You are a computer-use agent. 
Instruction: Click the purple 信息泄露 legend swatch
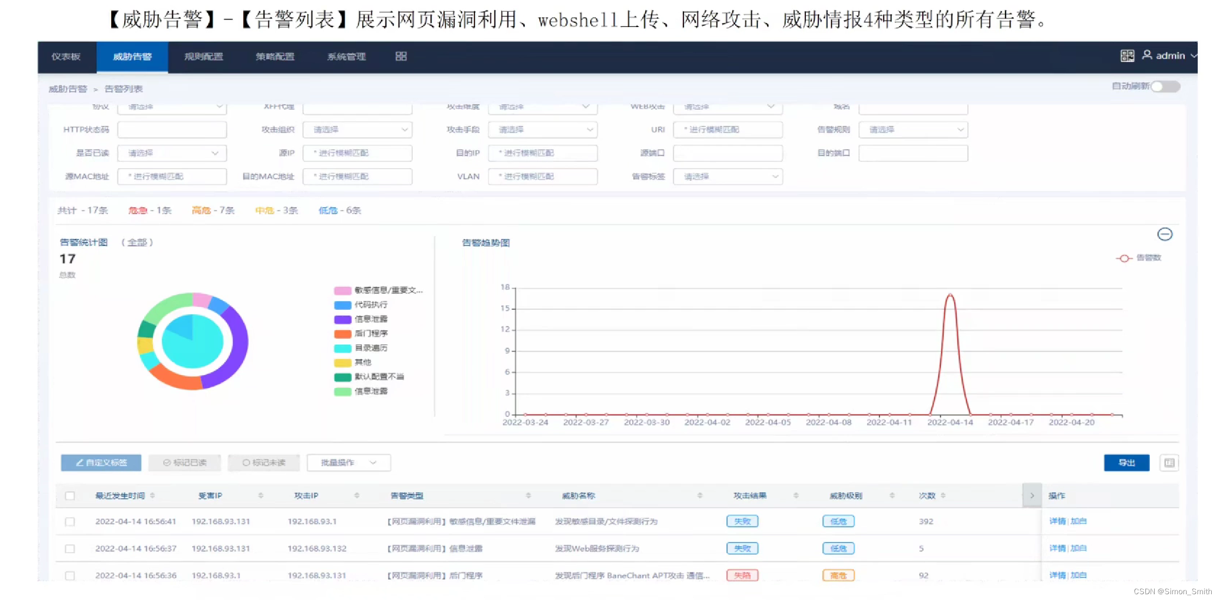(342, 319)
